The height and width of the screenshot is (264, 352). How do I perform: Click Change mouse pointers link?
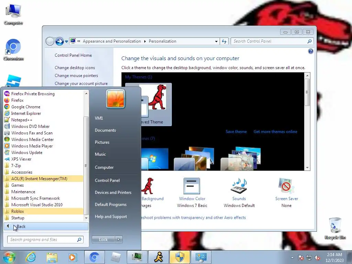(x=76, y=75)
